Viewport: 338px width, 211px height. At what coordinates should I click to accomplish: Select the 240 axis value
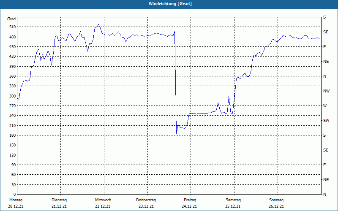click(x=12, y=115)
